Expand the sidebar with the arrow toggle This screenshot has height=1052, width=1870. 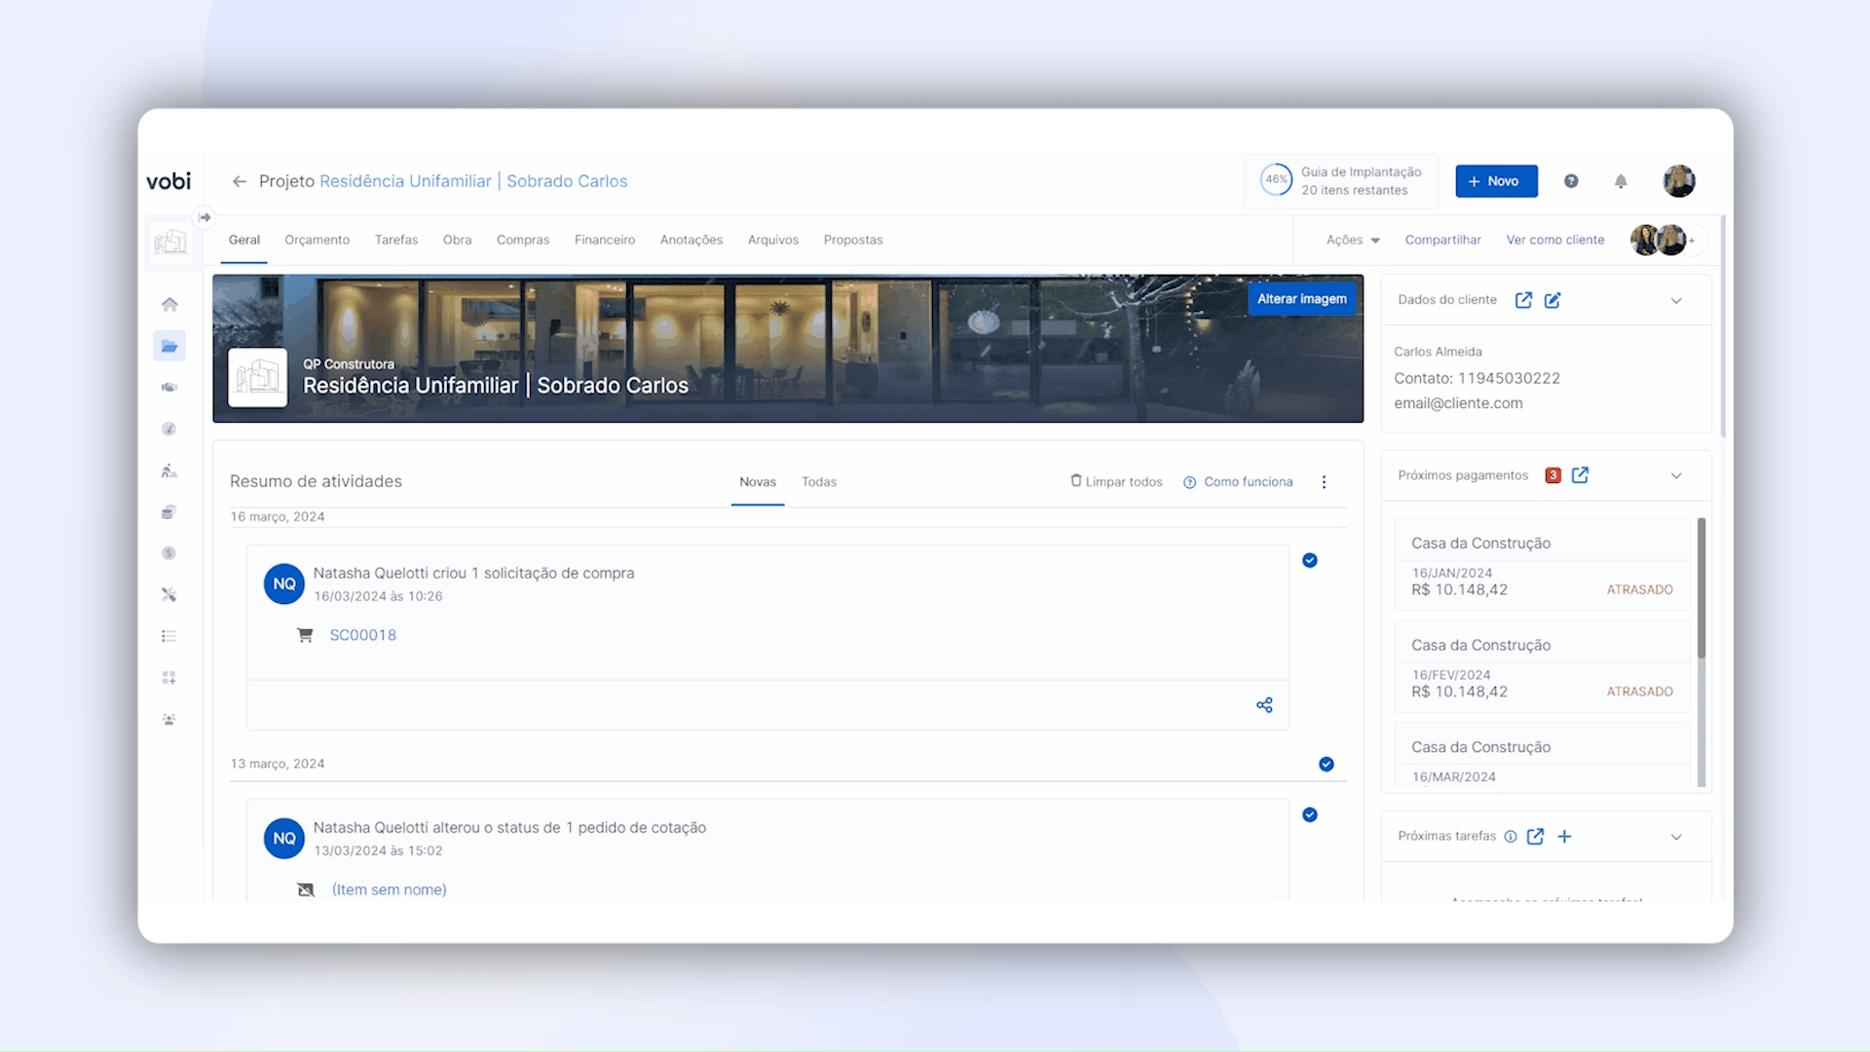[x=205, y=217]
